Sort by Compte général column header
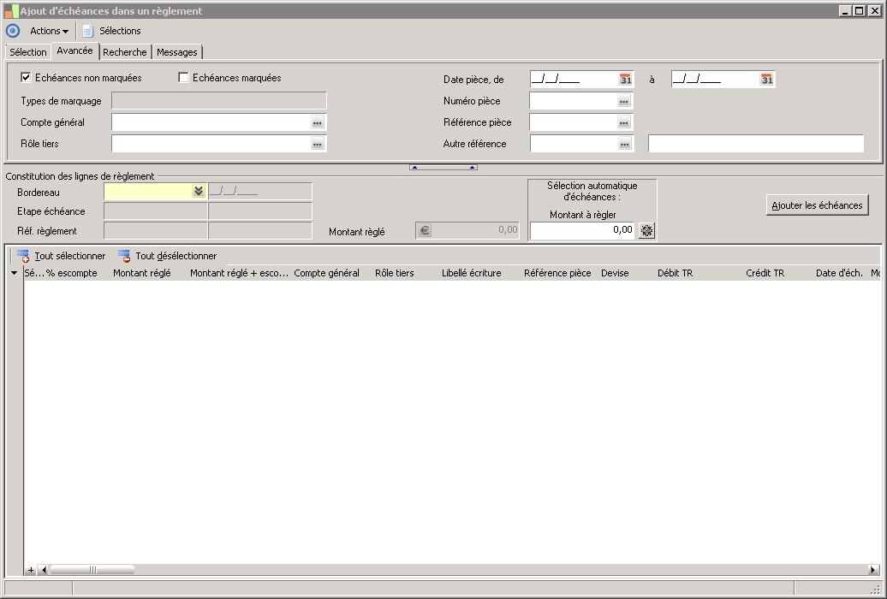 tap(326, 273)
